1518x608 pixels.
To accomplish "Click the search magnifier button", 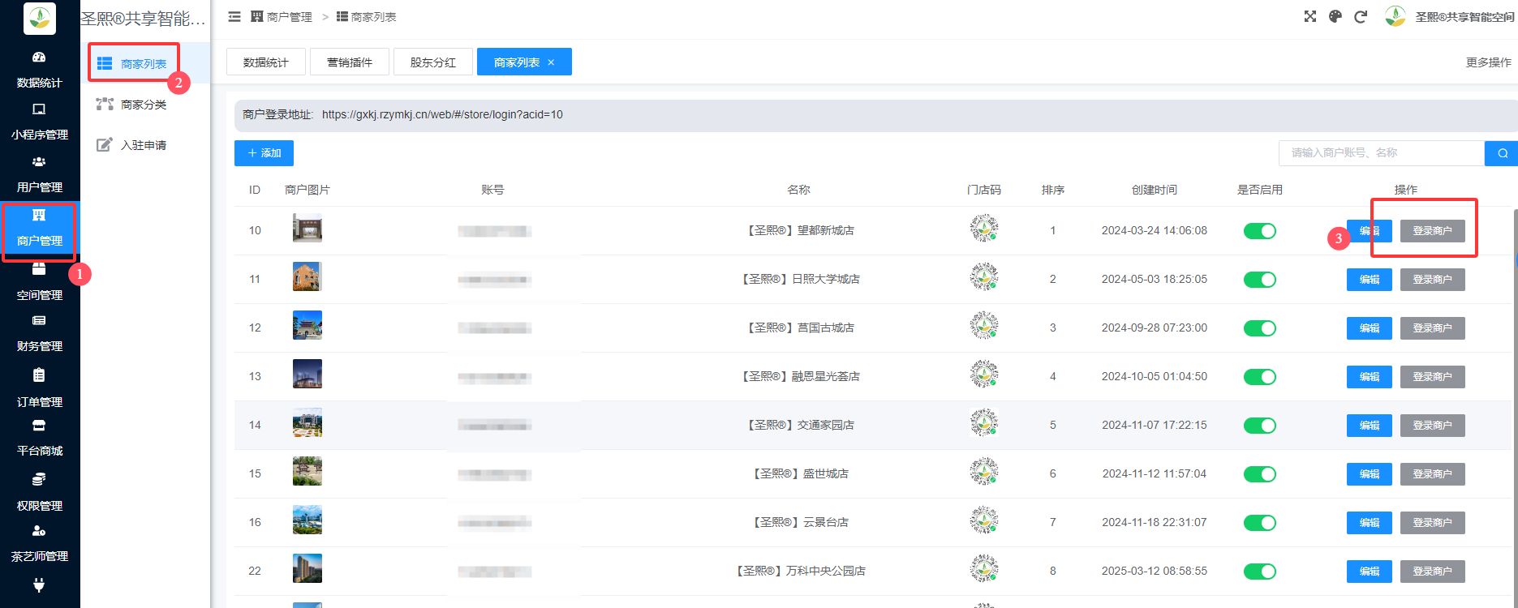I will click(x=1502, y=153).
